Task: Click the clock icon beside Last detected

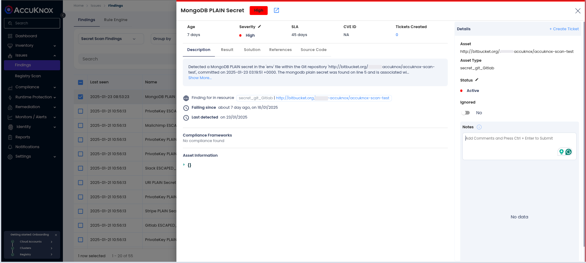Action: (186, 118)
